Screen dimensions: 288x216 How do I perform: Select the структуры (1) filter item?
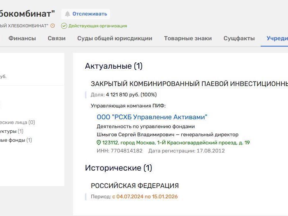11,131
